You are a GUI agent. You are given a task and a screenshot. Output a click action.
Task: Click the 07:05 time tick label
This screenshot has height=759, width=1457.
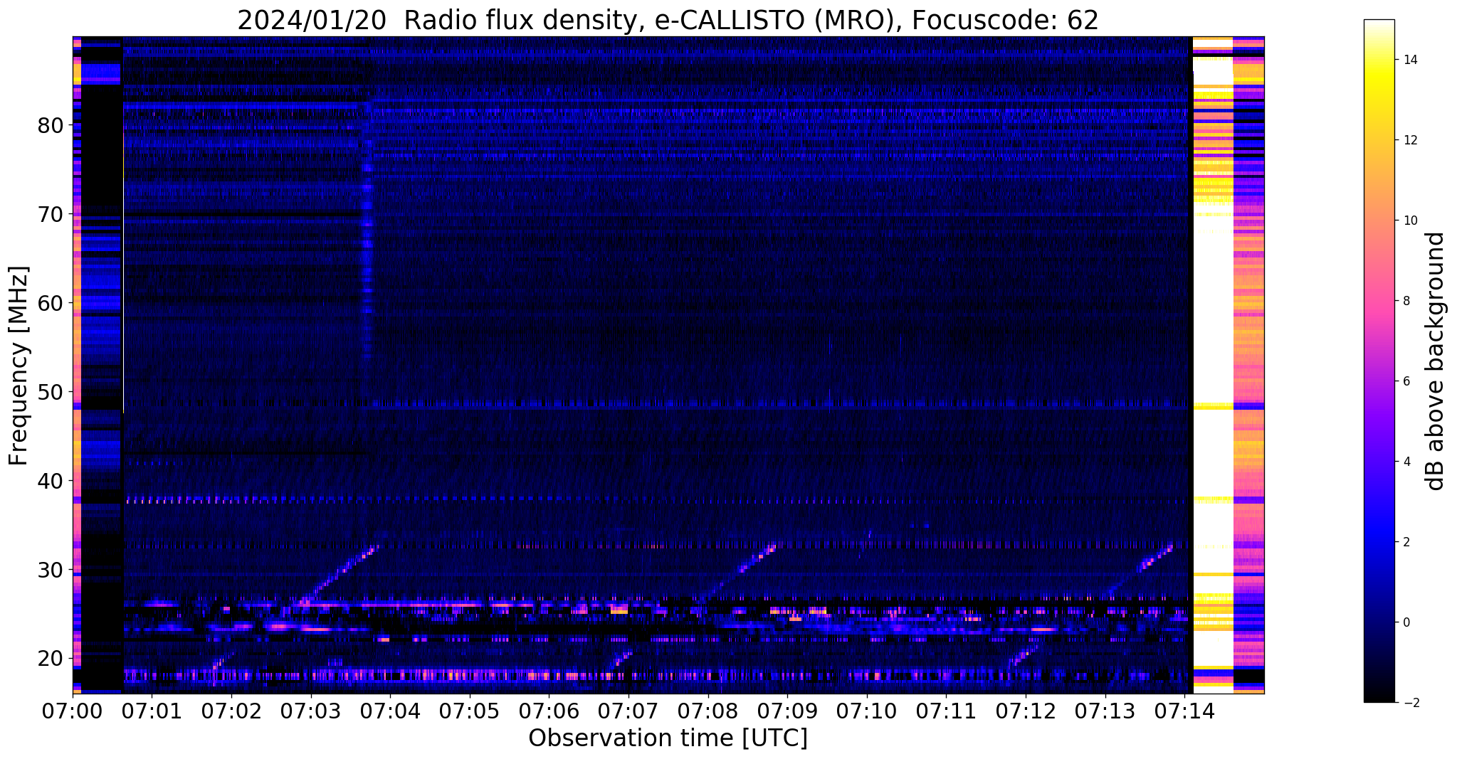(x=470, y=711)
